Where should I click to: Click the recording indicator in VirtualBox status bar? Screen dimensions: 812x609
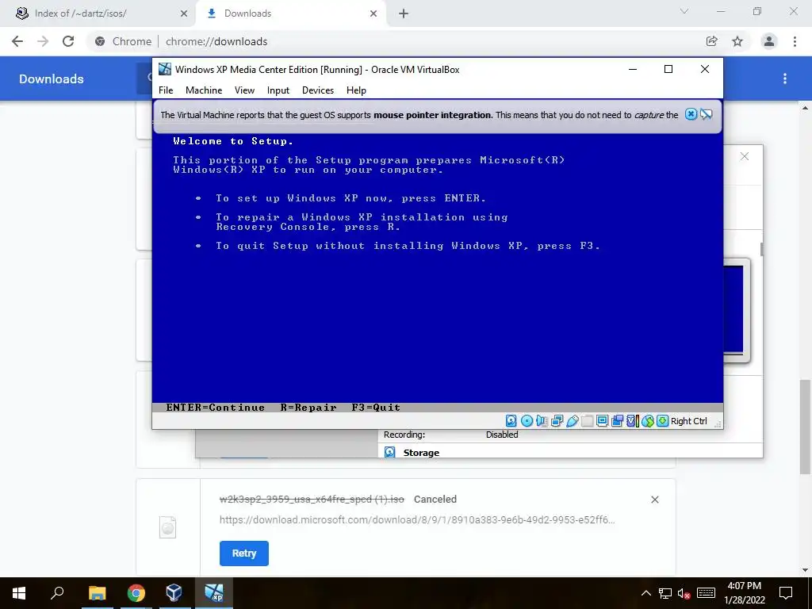click(x=617, y=421)
